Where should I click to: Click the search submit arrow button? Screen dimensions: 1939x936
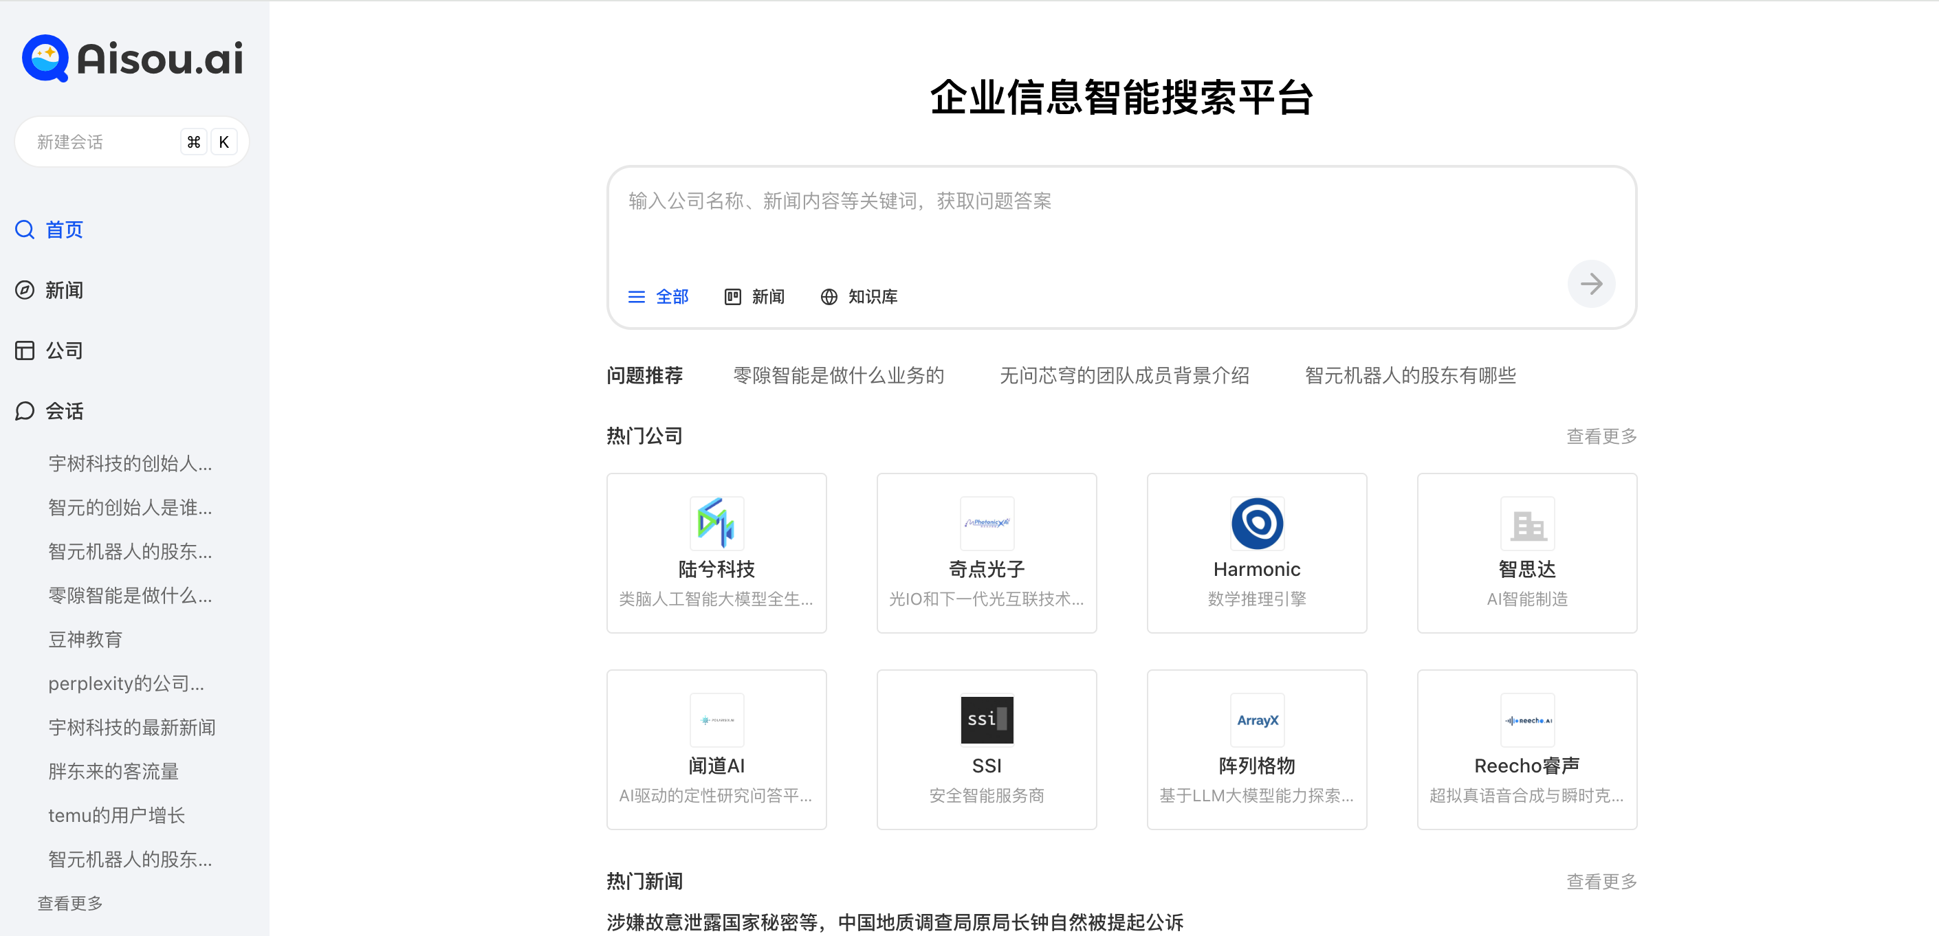[1590, 284]
